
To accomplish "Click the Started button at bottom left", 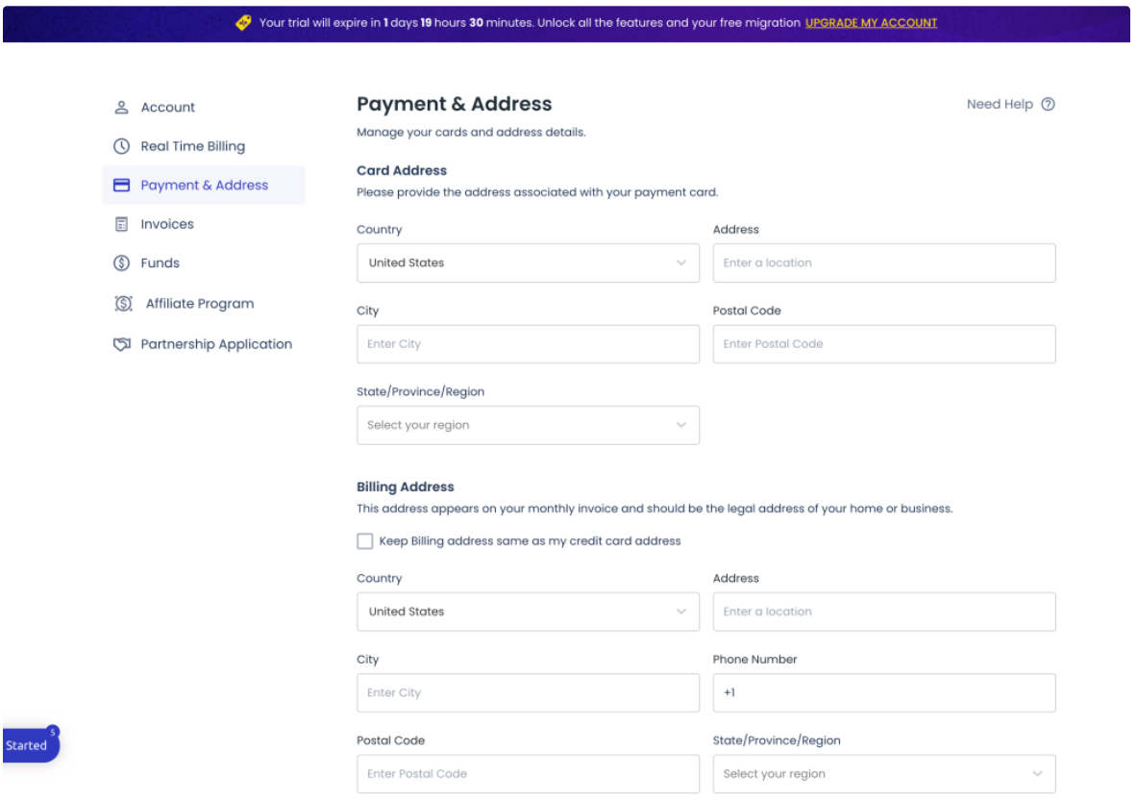I will pos(29,745).
